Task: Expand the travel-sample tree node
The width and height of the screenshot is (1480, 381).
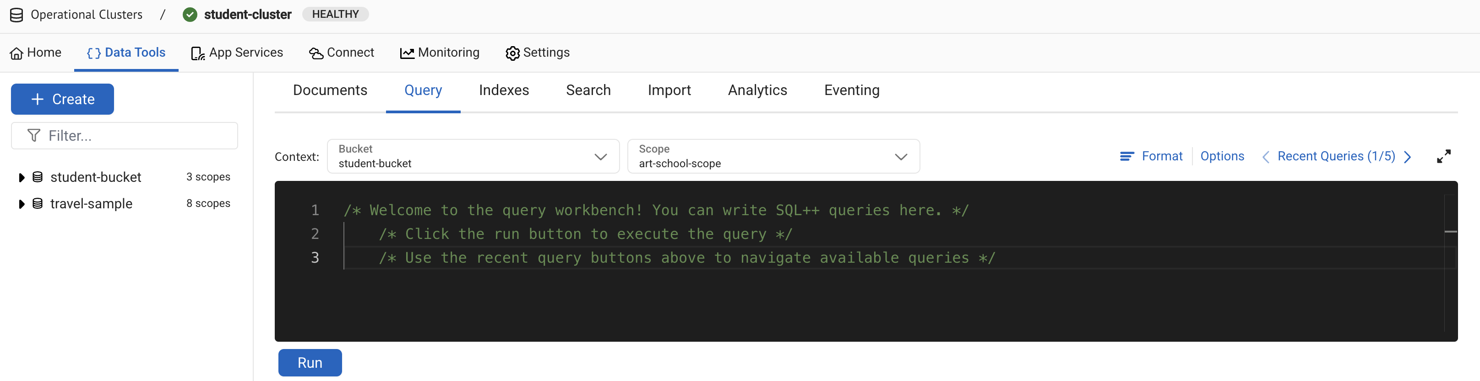Action: click(21, 204)
